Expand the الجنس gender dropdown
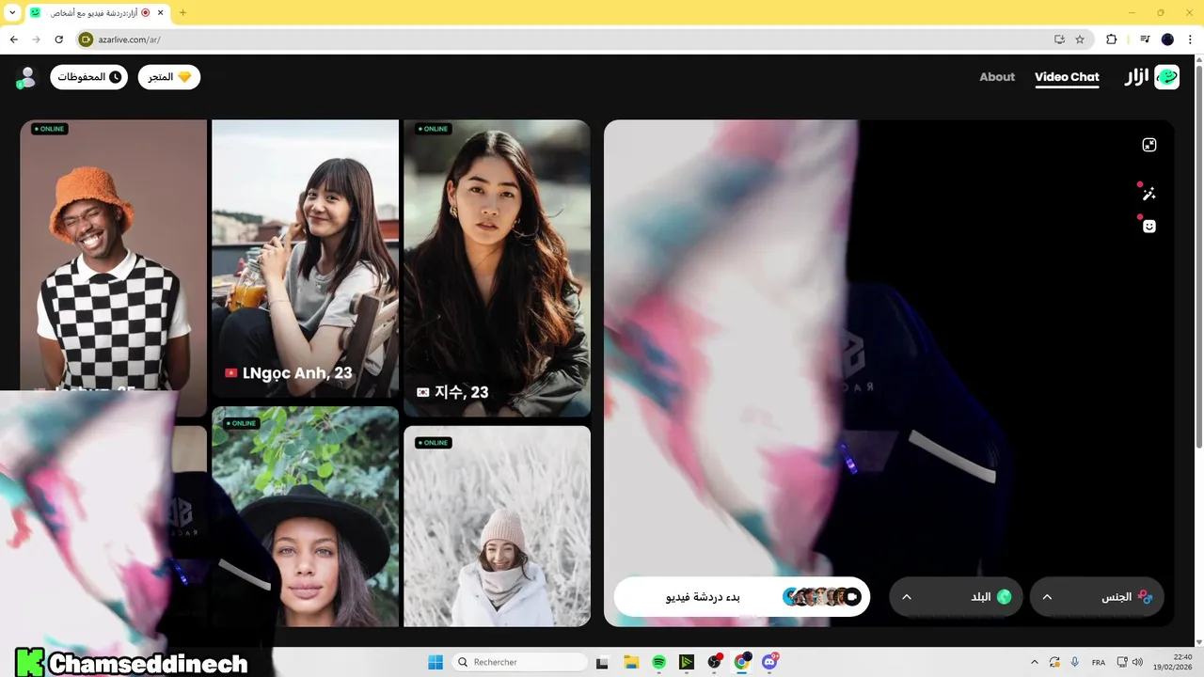The image size is (1204, 677). pyautogui.click(x=1097, y=597)
